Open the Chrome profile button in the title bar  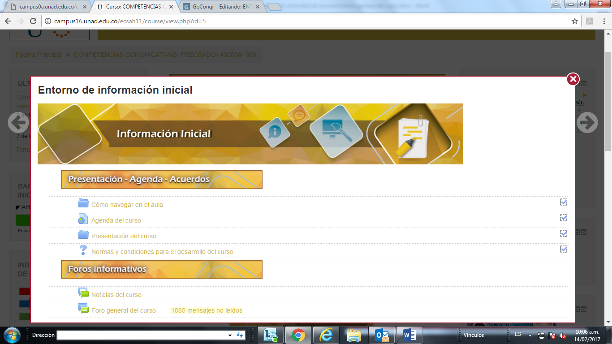(x=556, y=4)
